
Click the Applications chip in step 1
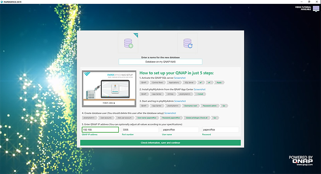click(x=174, y=82)
